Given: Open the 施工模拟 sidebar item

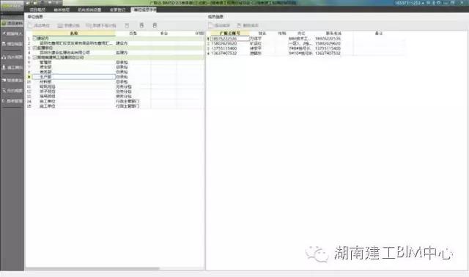Looking at the screenshot, I should (x=12, y=67).
